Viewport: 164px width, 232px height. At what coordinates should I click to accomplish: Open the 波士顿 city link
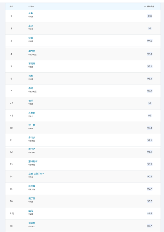click(x=32, y=125)
